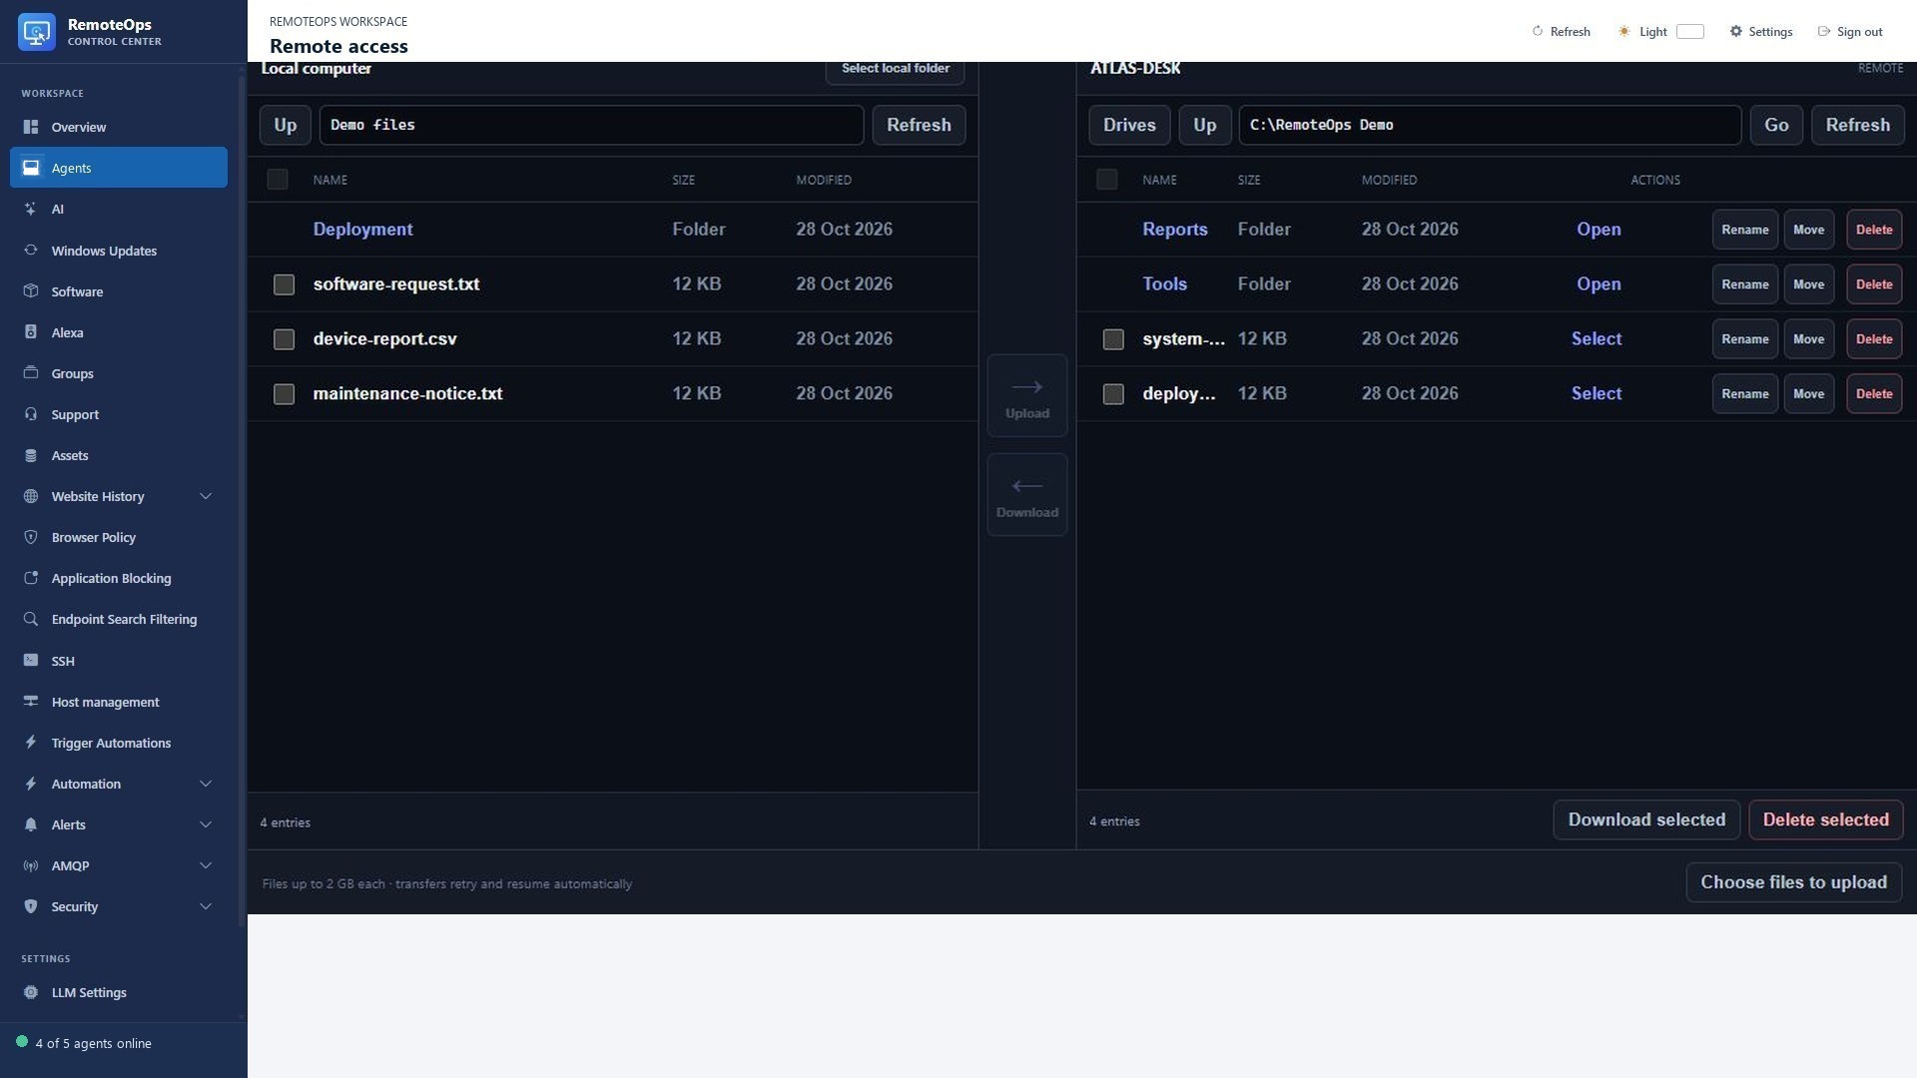Image resolution: width=1917 pixels, height=1078 pixels.
Task: Click the local path field Demo files
Action: click(591, 125)
